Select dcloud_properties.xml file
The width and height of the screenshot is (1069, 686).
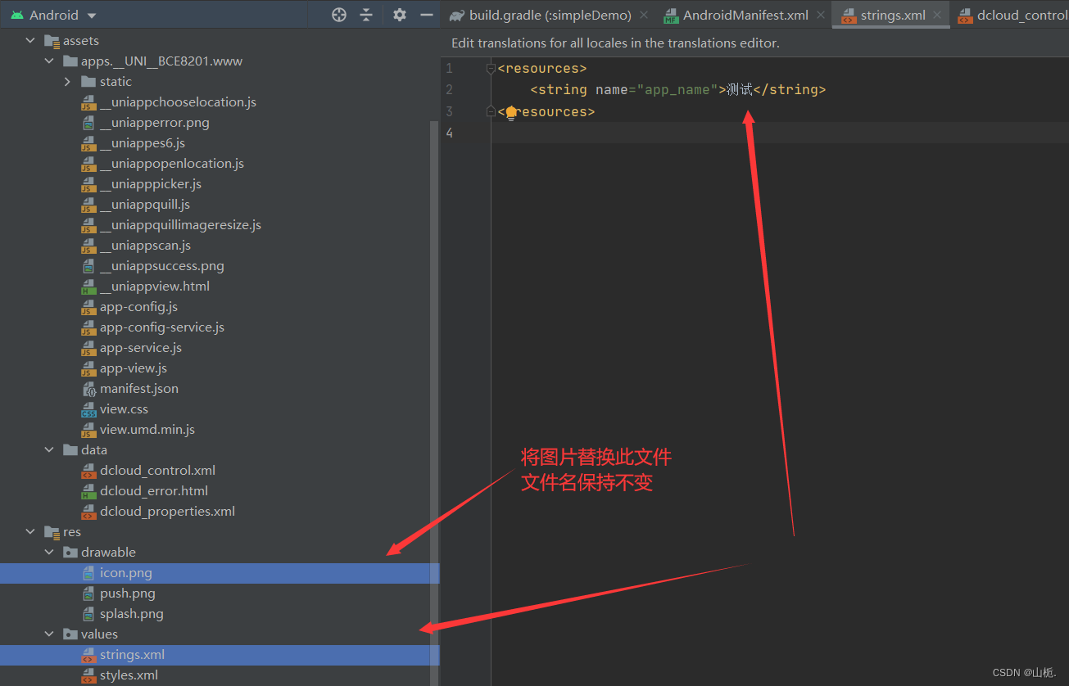167,511
